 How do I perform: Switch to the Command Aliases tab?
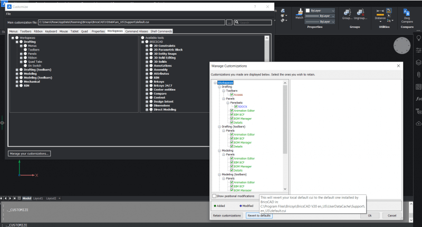tap(137, 31)
